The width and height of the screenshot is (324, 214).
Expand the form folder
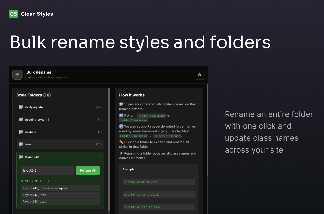[60, 144]
